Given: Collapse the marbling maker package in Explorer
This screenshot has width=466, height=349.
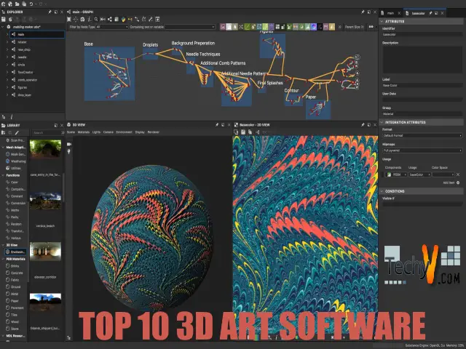Looking at the screenshot, I should click(3, 27).
